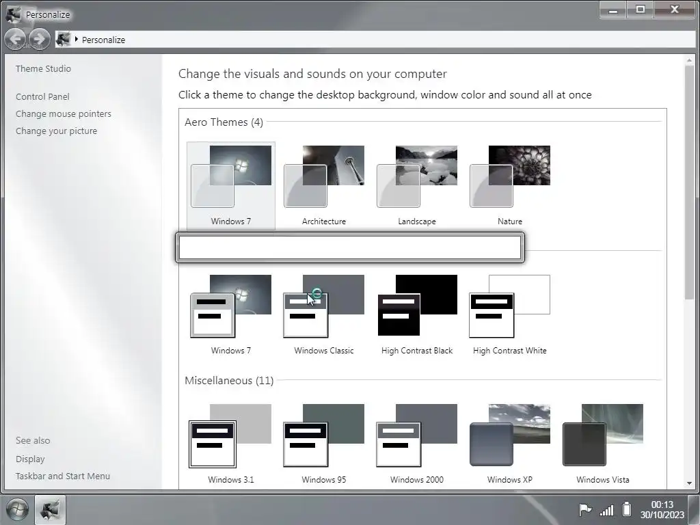Open the Start menu orb
The image size is (700, 525).
[17, 509]
